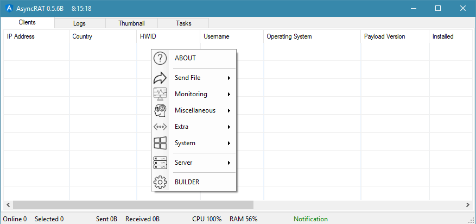Viewport: 476px width, 224px height.
Task: Open the ABOUT menu entry
Action: [x=194, y=58]
